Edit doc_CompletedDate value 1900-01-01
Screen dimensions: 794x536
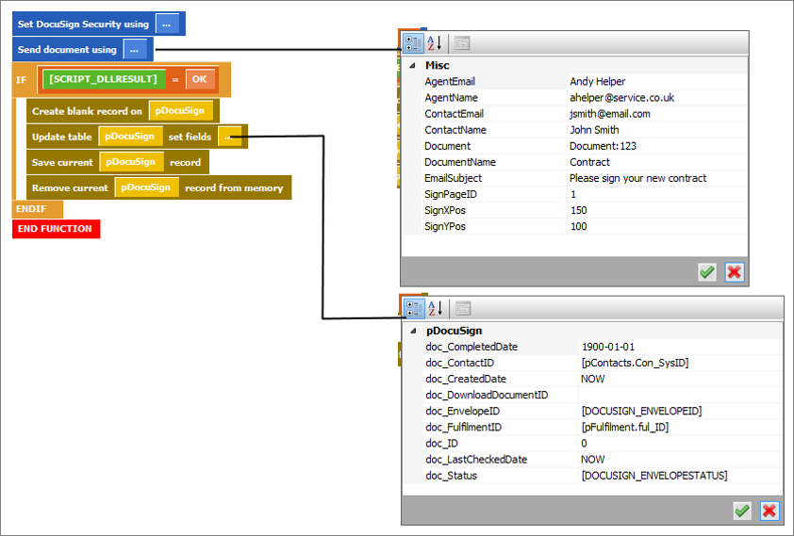point(681,347)
